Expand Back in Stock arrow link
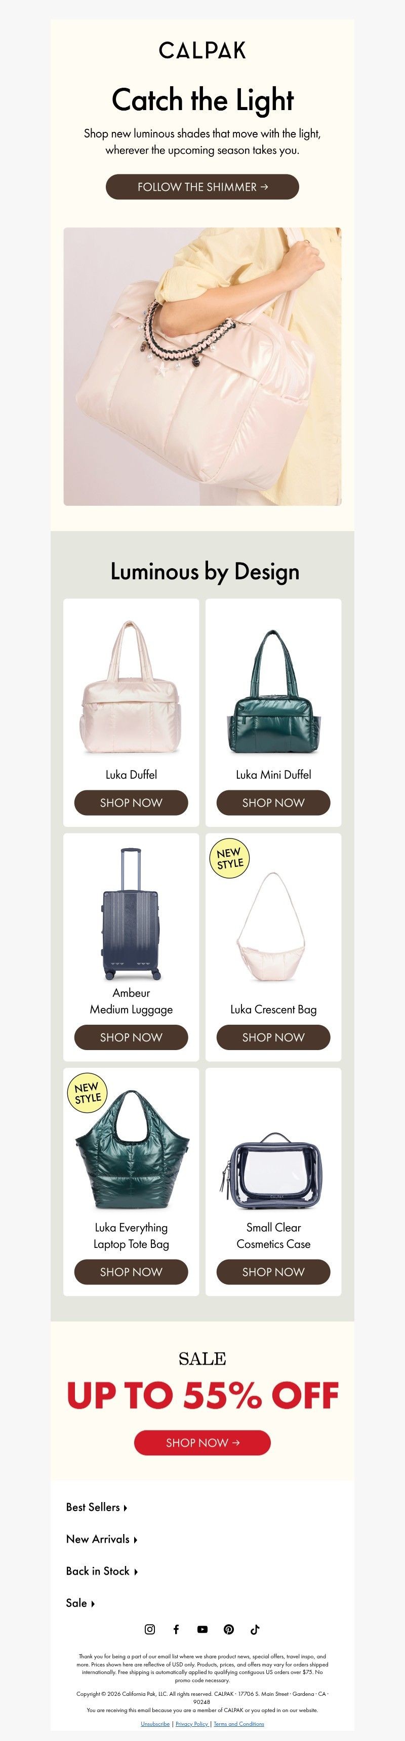This screenshot has width=405, height=1741. (102, 1571)
